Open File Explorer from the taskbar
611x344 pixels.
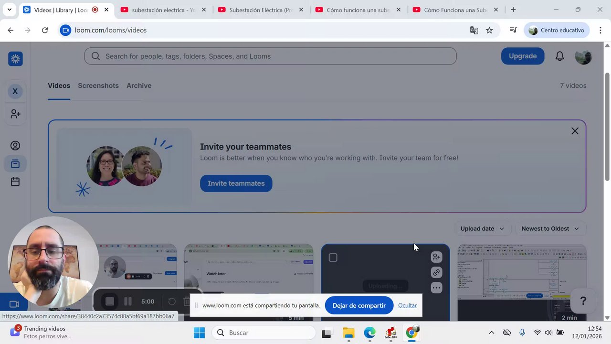[x=348, y=333]
